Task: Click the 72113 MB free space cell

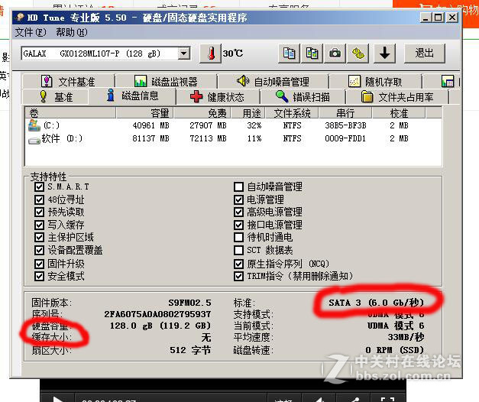Action: (x=208, y=138)
